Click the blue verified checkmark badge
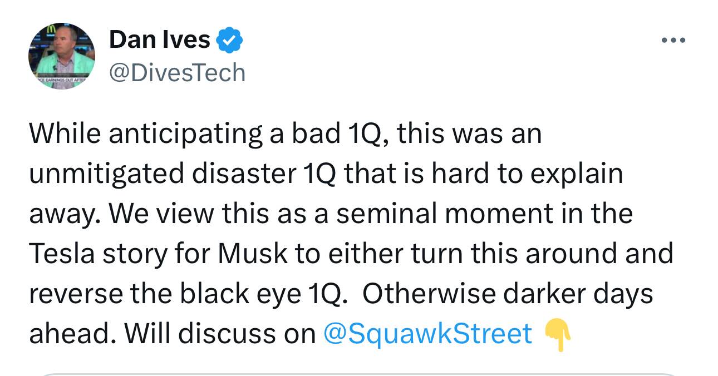The image size is (718, 376). pos(229,41)
